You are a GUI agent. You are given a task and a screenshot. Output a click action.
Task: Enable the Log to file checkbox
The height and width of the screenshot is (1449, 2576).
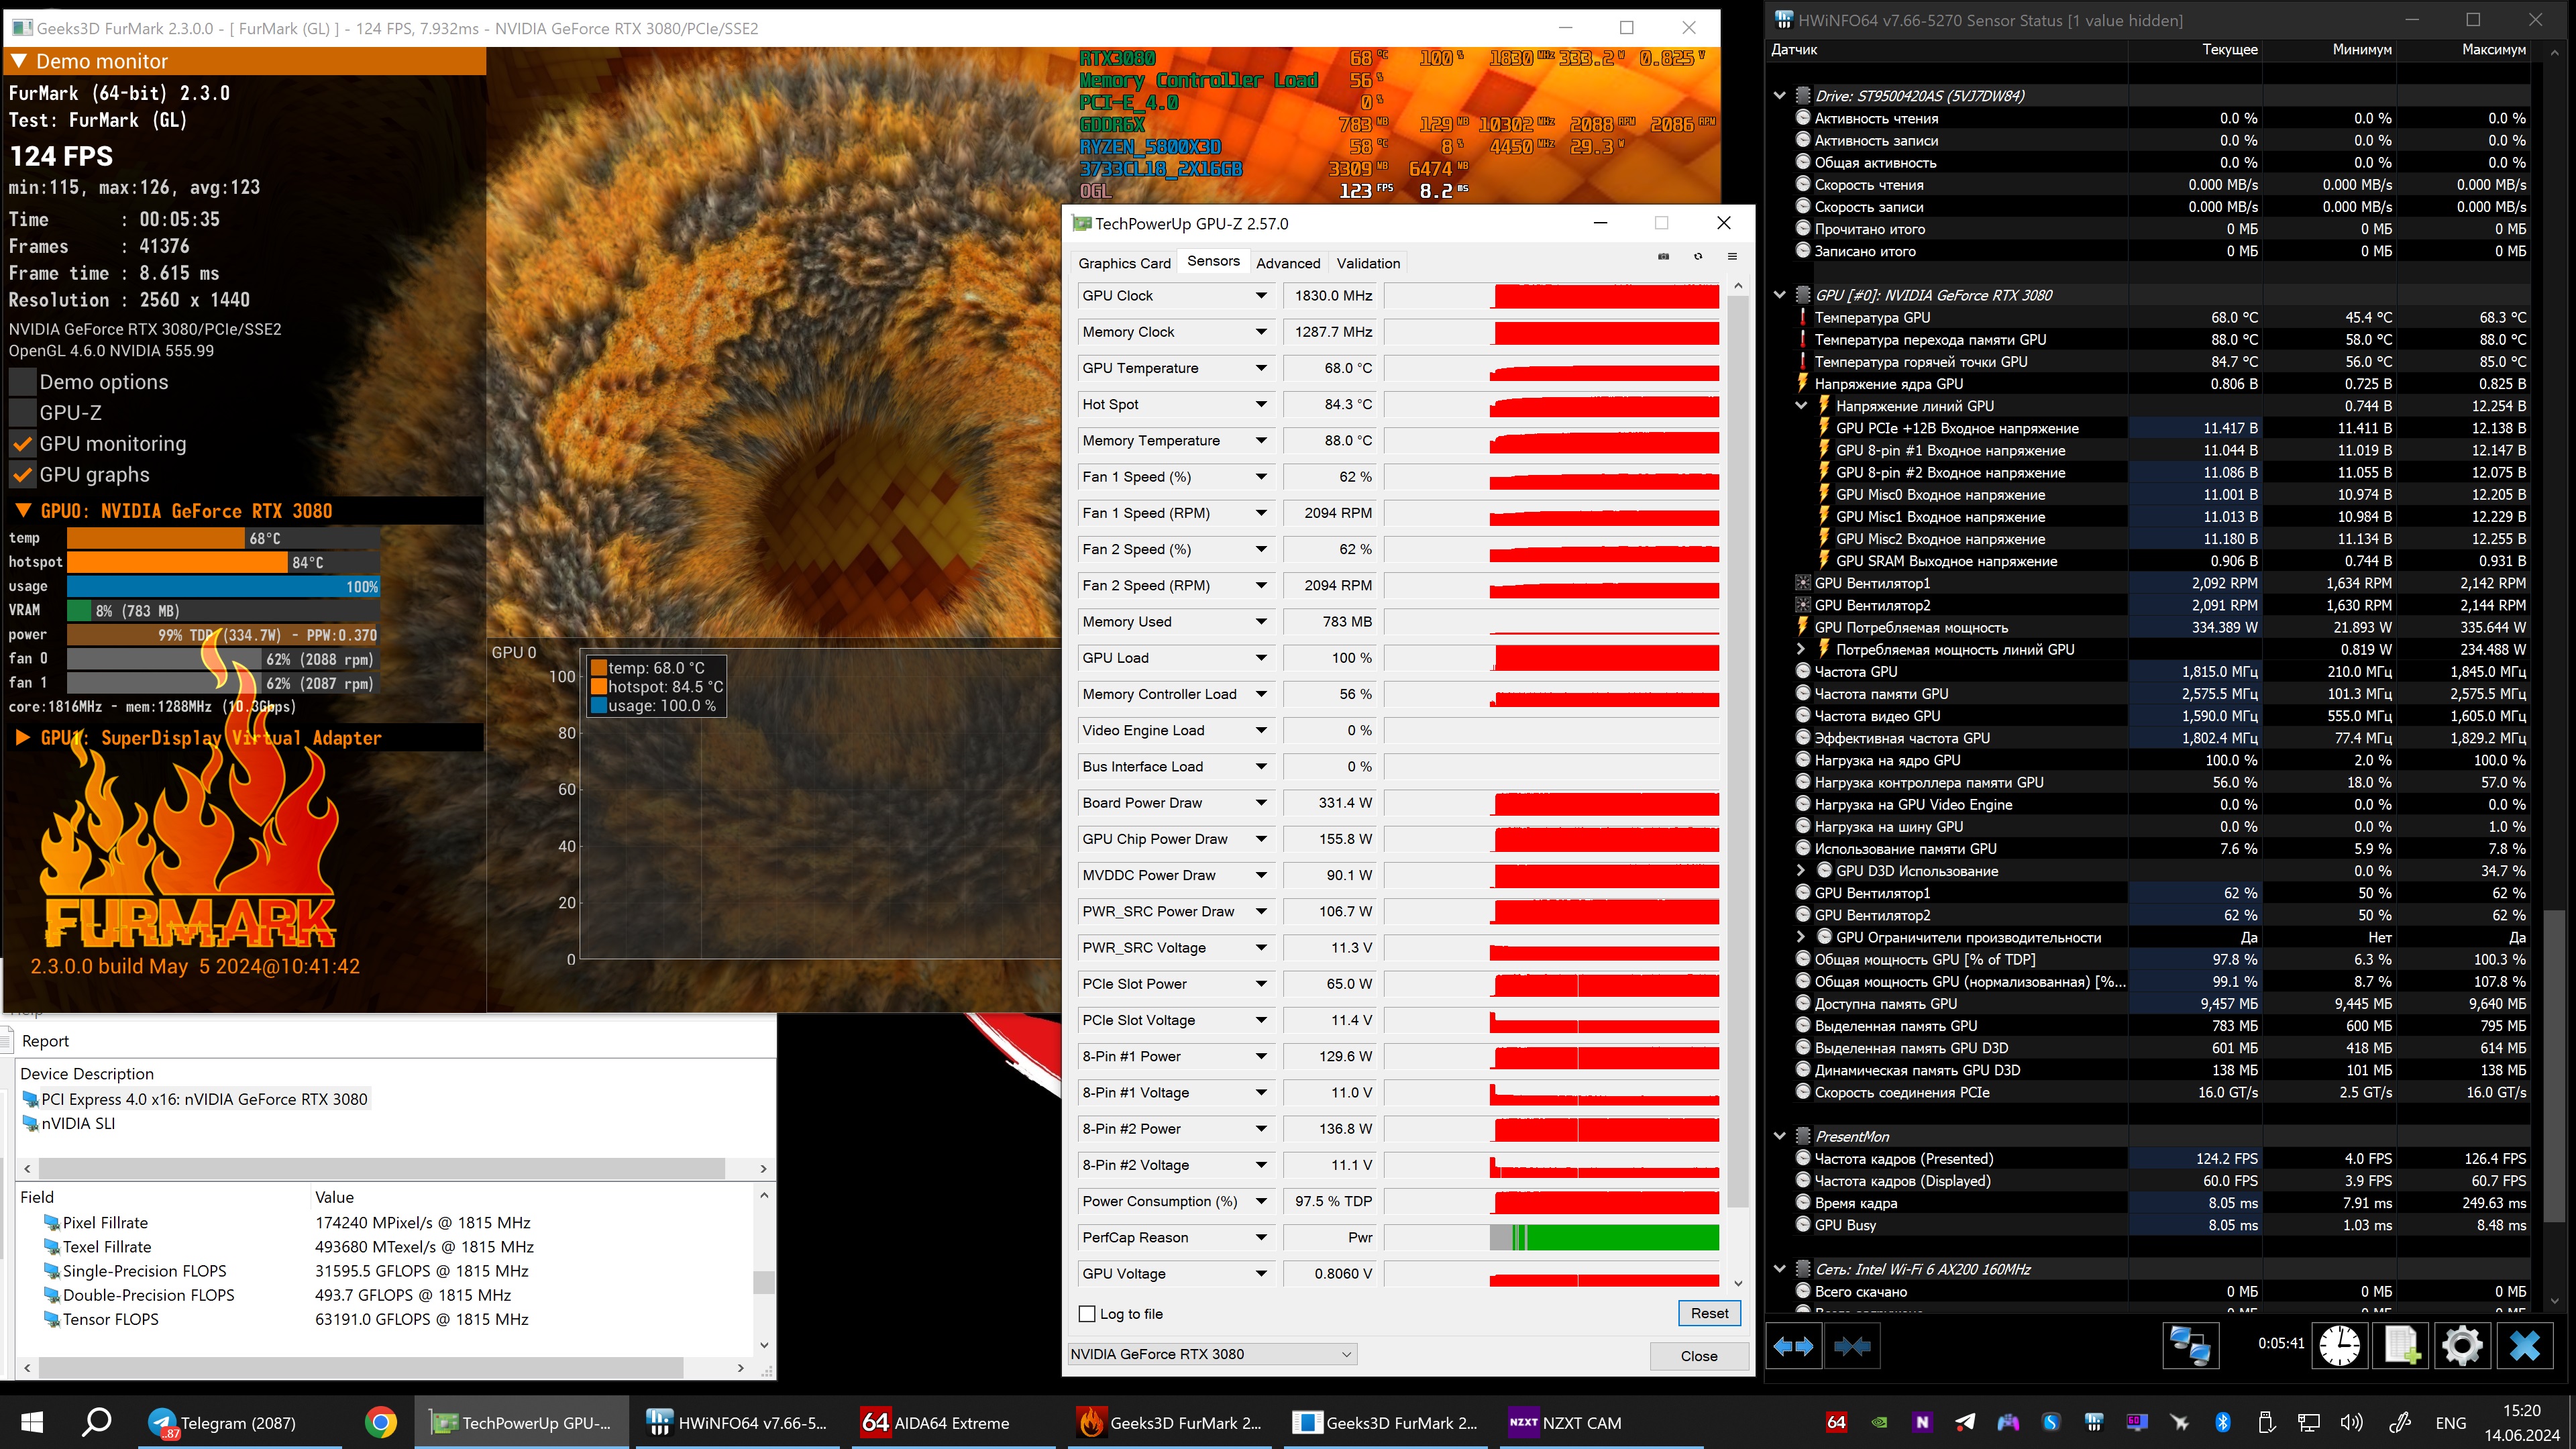click(1088, 1314)
